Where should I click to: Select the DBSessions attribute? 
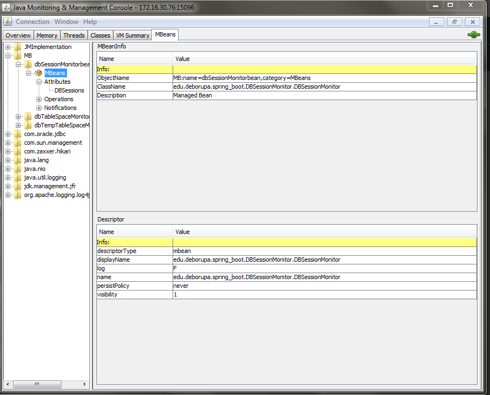coord(69,90)
